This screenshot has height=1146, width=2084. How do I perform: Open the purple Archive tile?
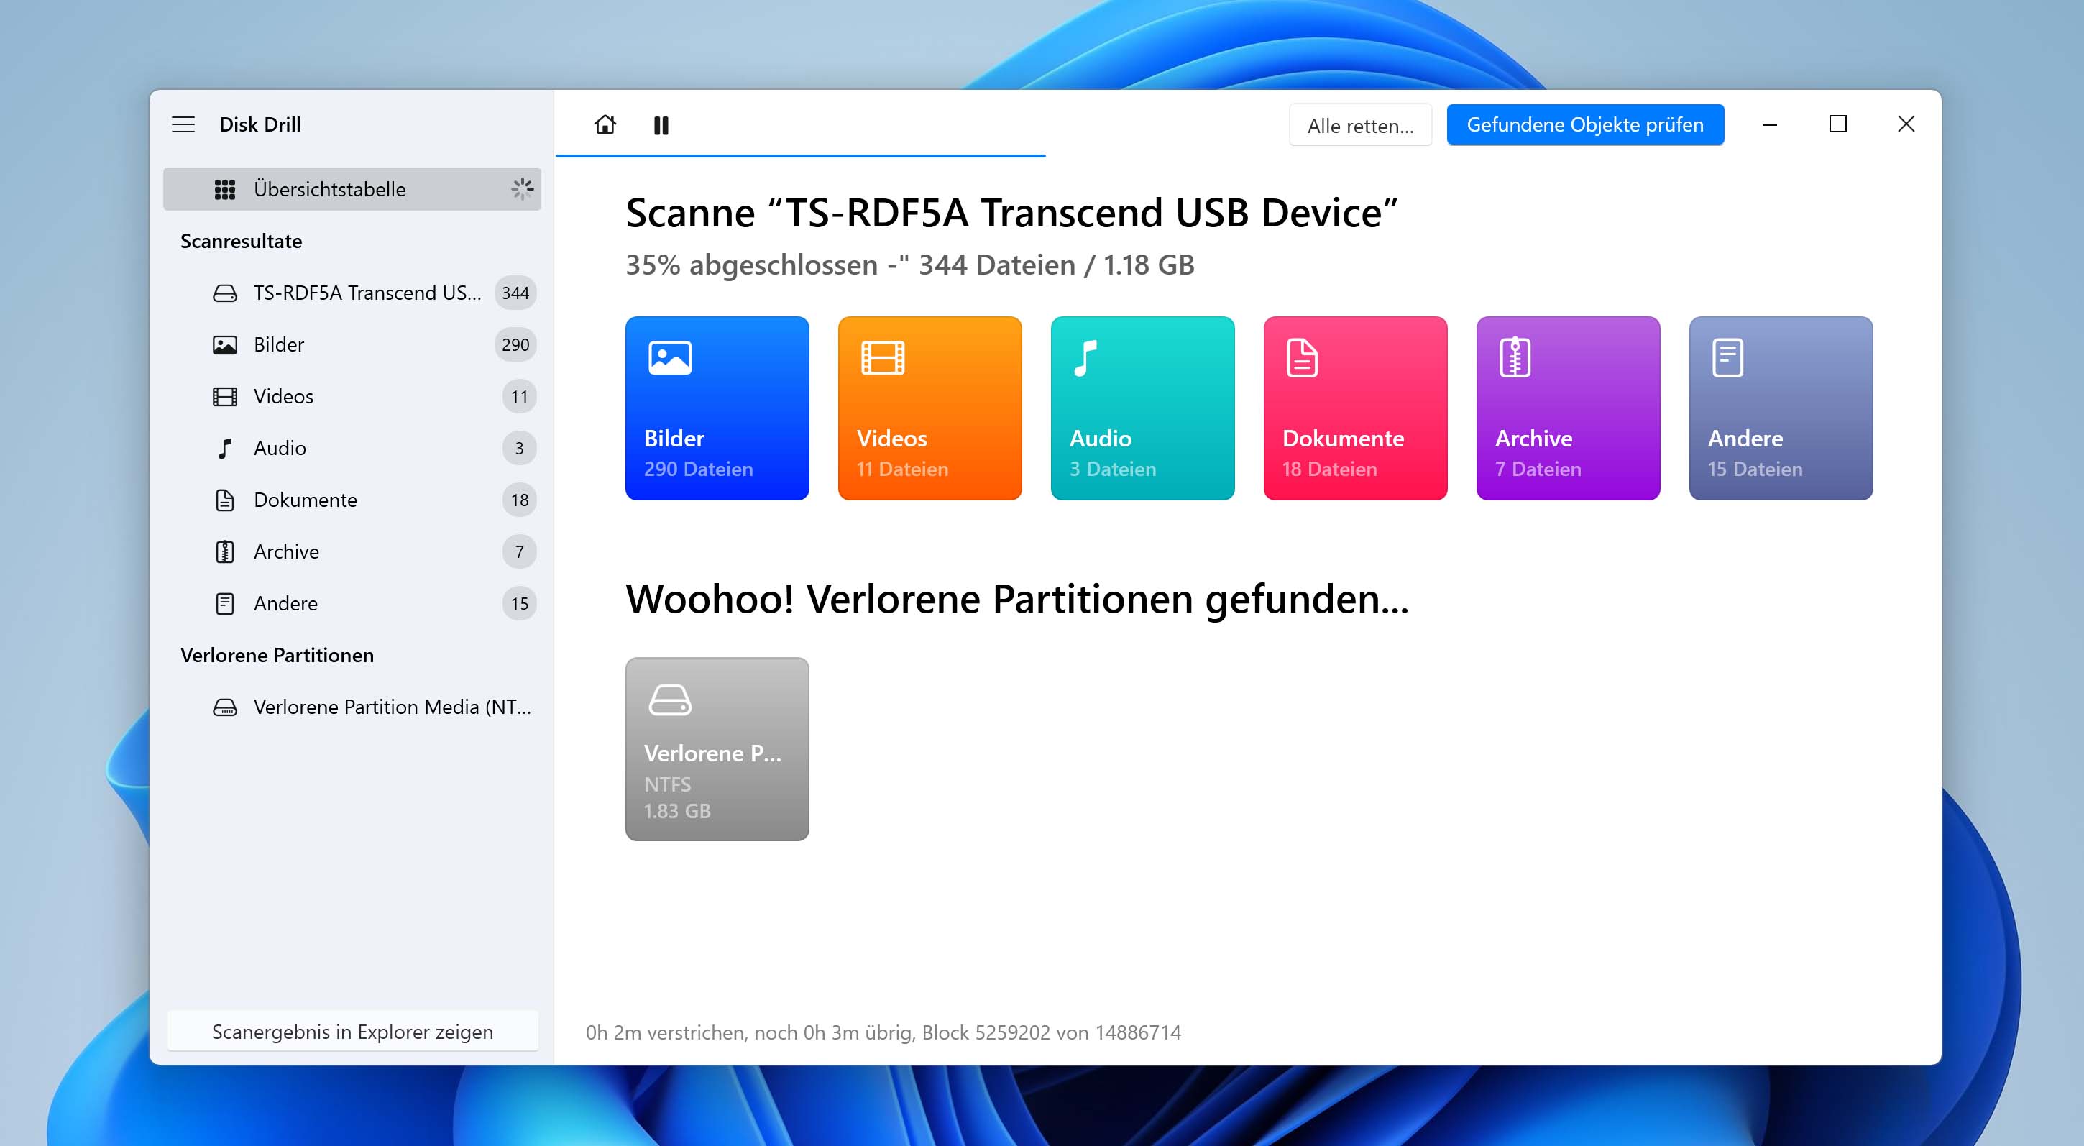tap(1568, 408)
